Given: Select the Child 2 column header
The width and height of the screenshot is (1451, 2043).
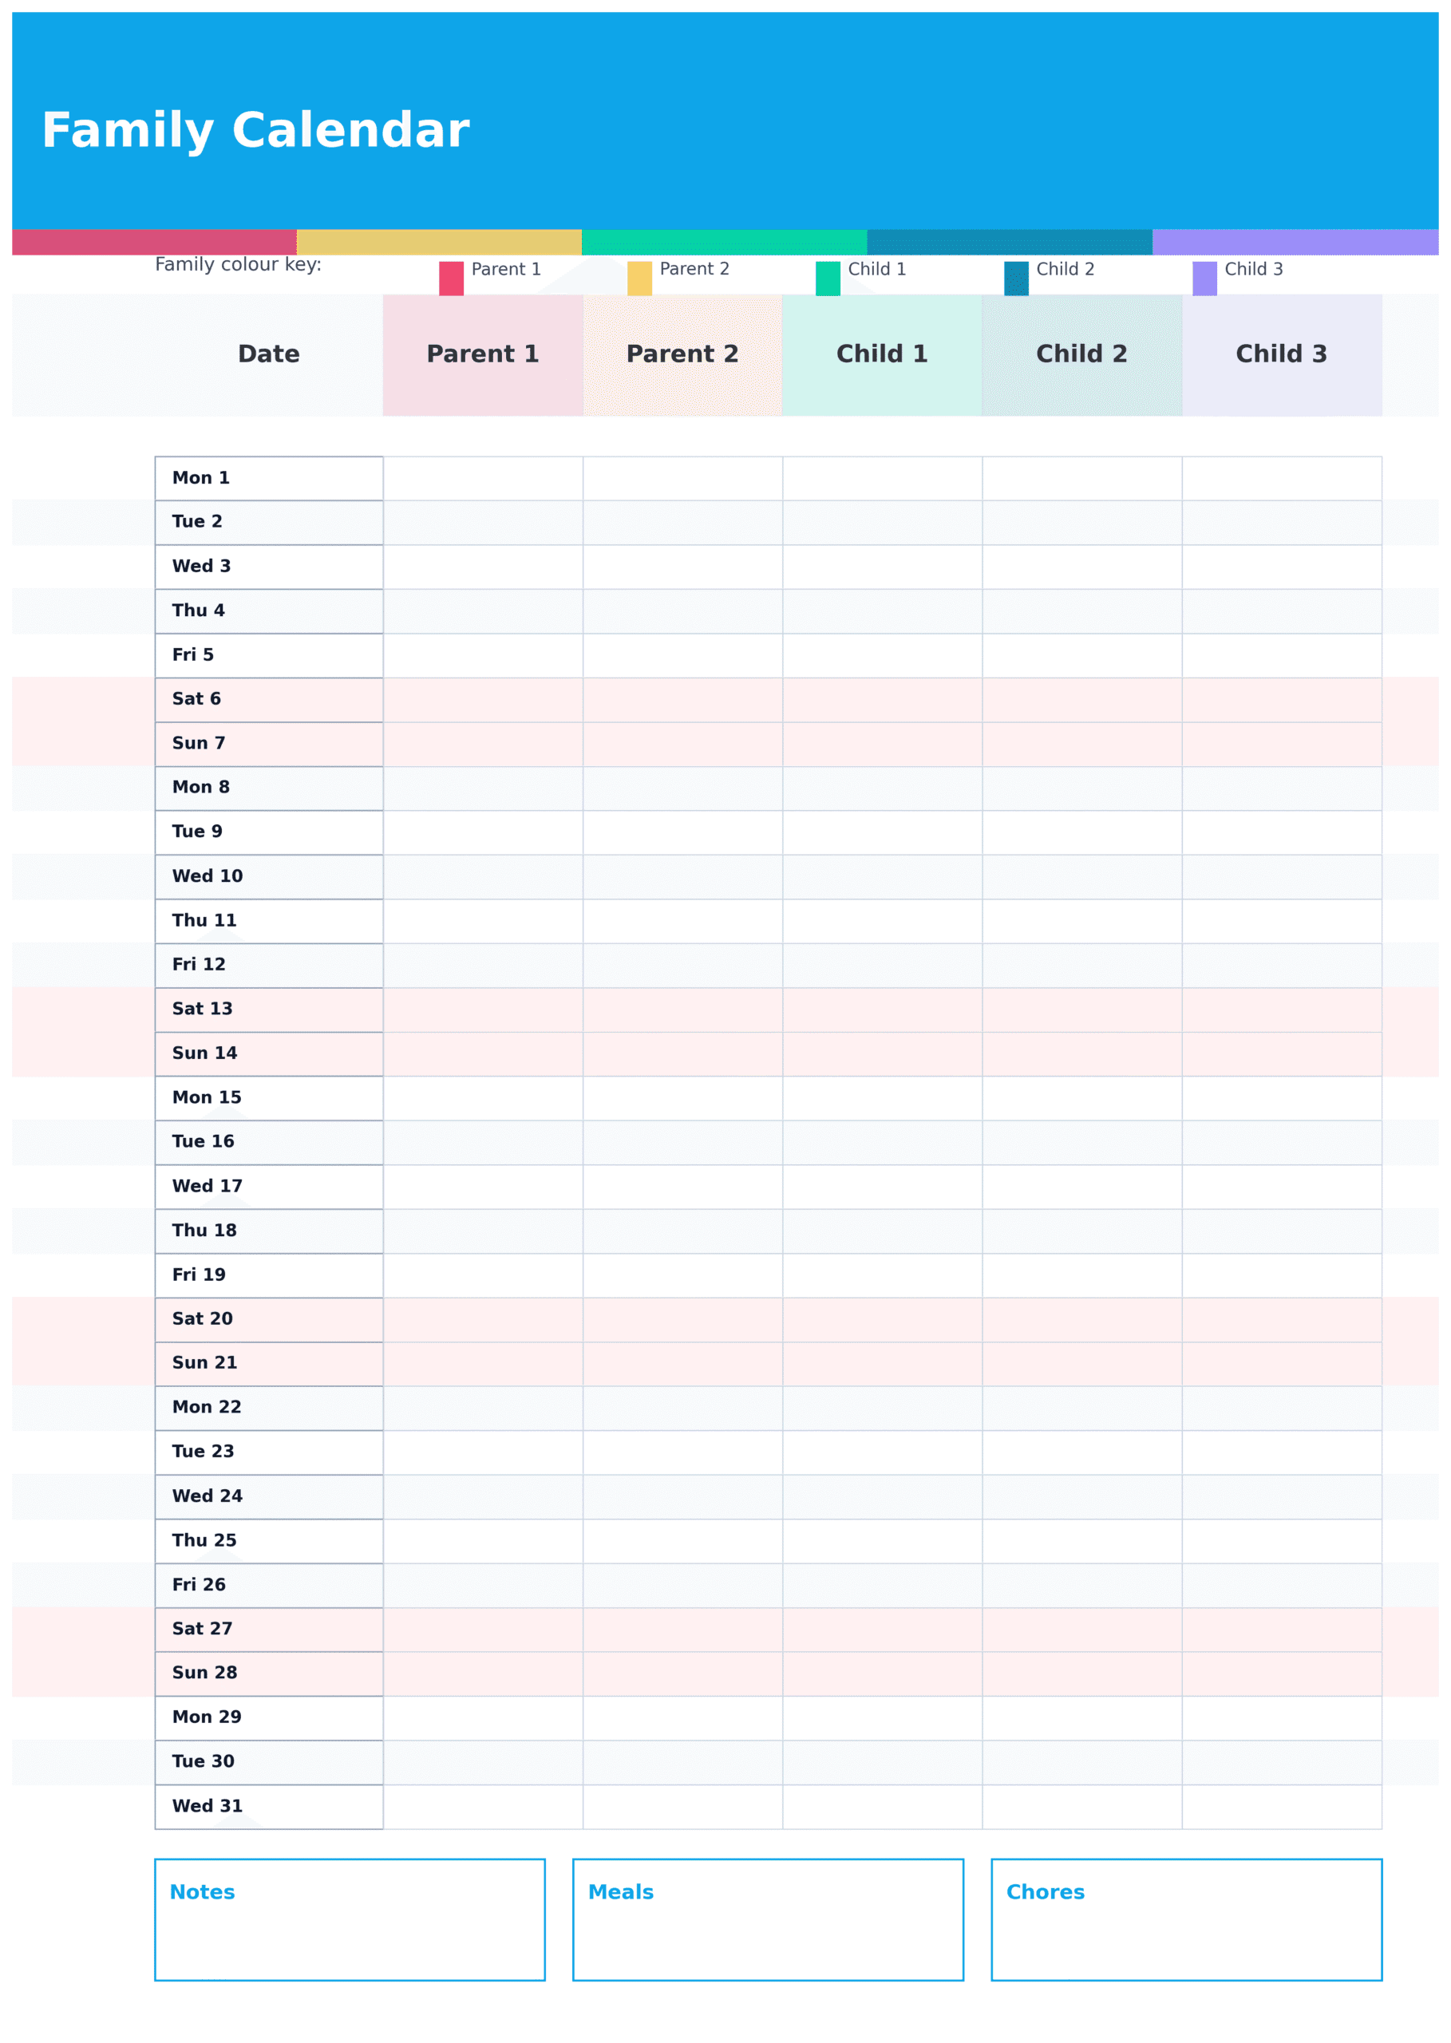Looking at the screenshot, I should (x=1082, y=354).
